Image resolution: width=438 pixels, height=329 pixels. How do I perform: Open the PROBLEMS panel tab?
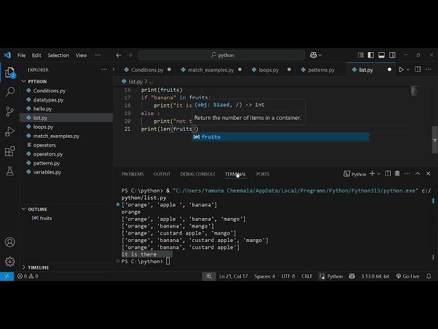[x=132, y=174]
